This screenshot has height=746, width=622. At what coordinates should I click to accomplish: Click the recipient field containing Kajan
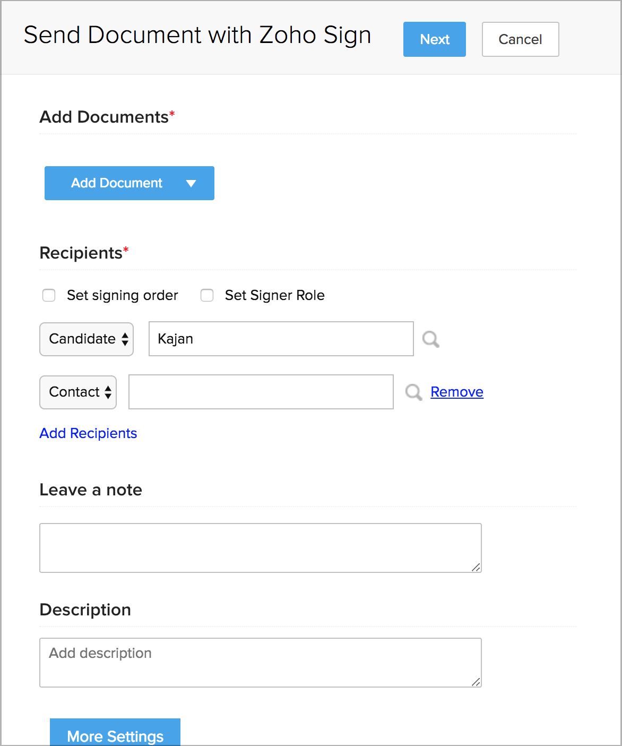(281, 339)
